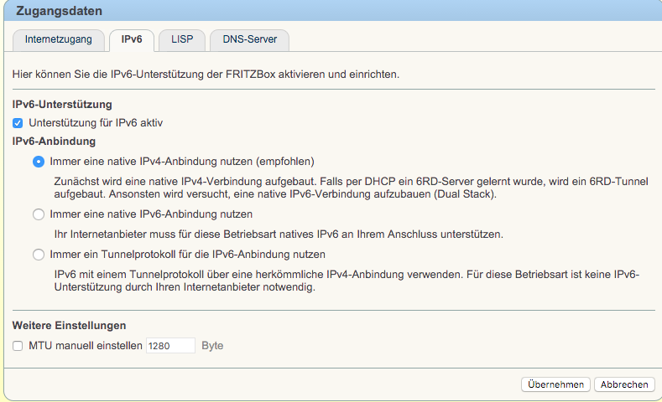662x402 pixels.
Task: Choose native IPv6-Anbindung radio option
Action: (x=38, y=214)
